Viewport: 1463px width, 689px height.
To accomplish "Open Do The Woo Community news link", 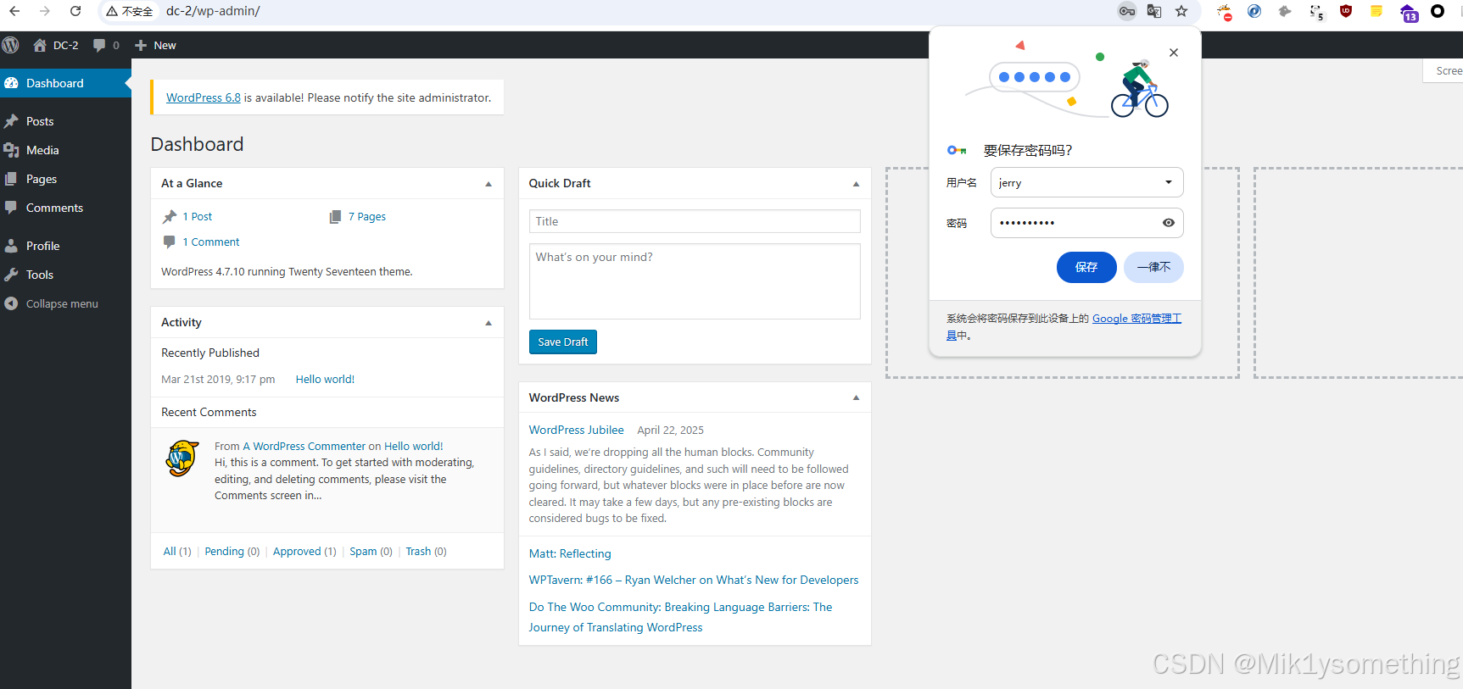I will [x=681, y=618].
